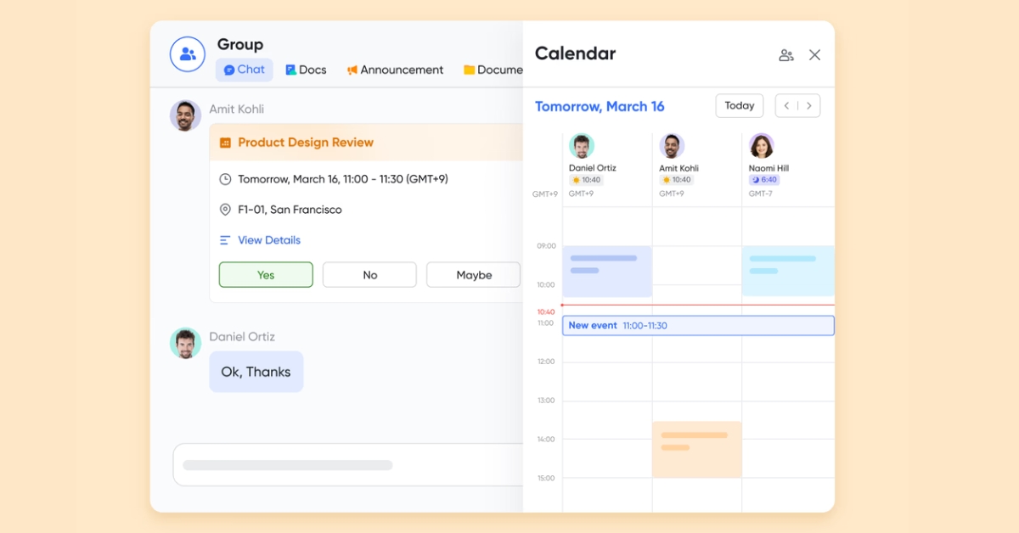The height and width of the screenshot is (533, 1019).
Task: Go to previous day with left chevron
Action: click(786, 106)
